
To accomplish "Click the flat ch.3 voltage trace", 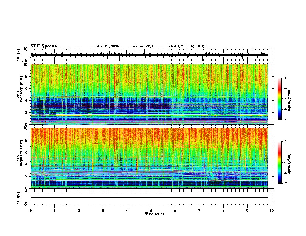I will click(149, 197).
